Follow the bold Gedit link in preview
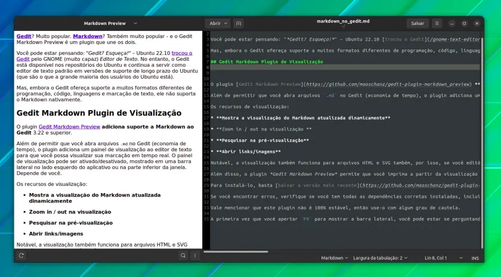 tap(24, 36)
